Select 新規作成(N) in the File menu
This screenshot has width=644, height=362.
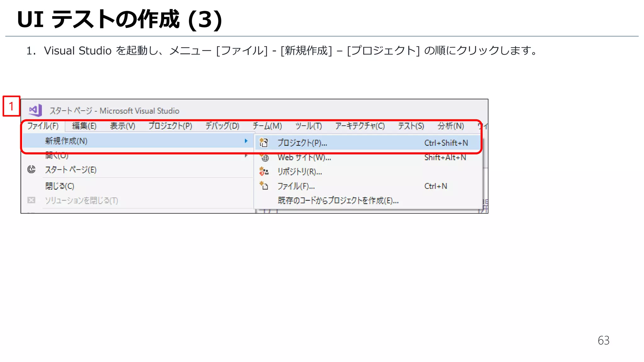pyautogui.click(x=138, y=141)
